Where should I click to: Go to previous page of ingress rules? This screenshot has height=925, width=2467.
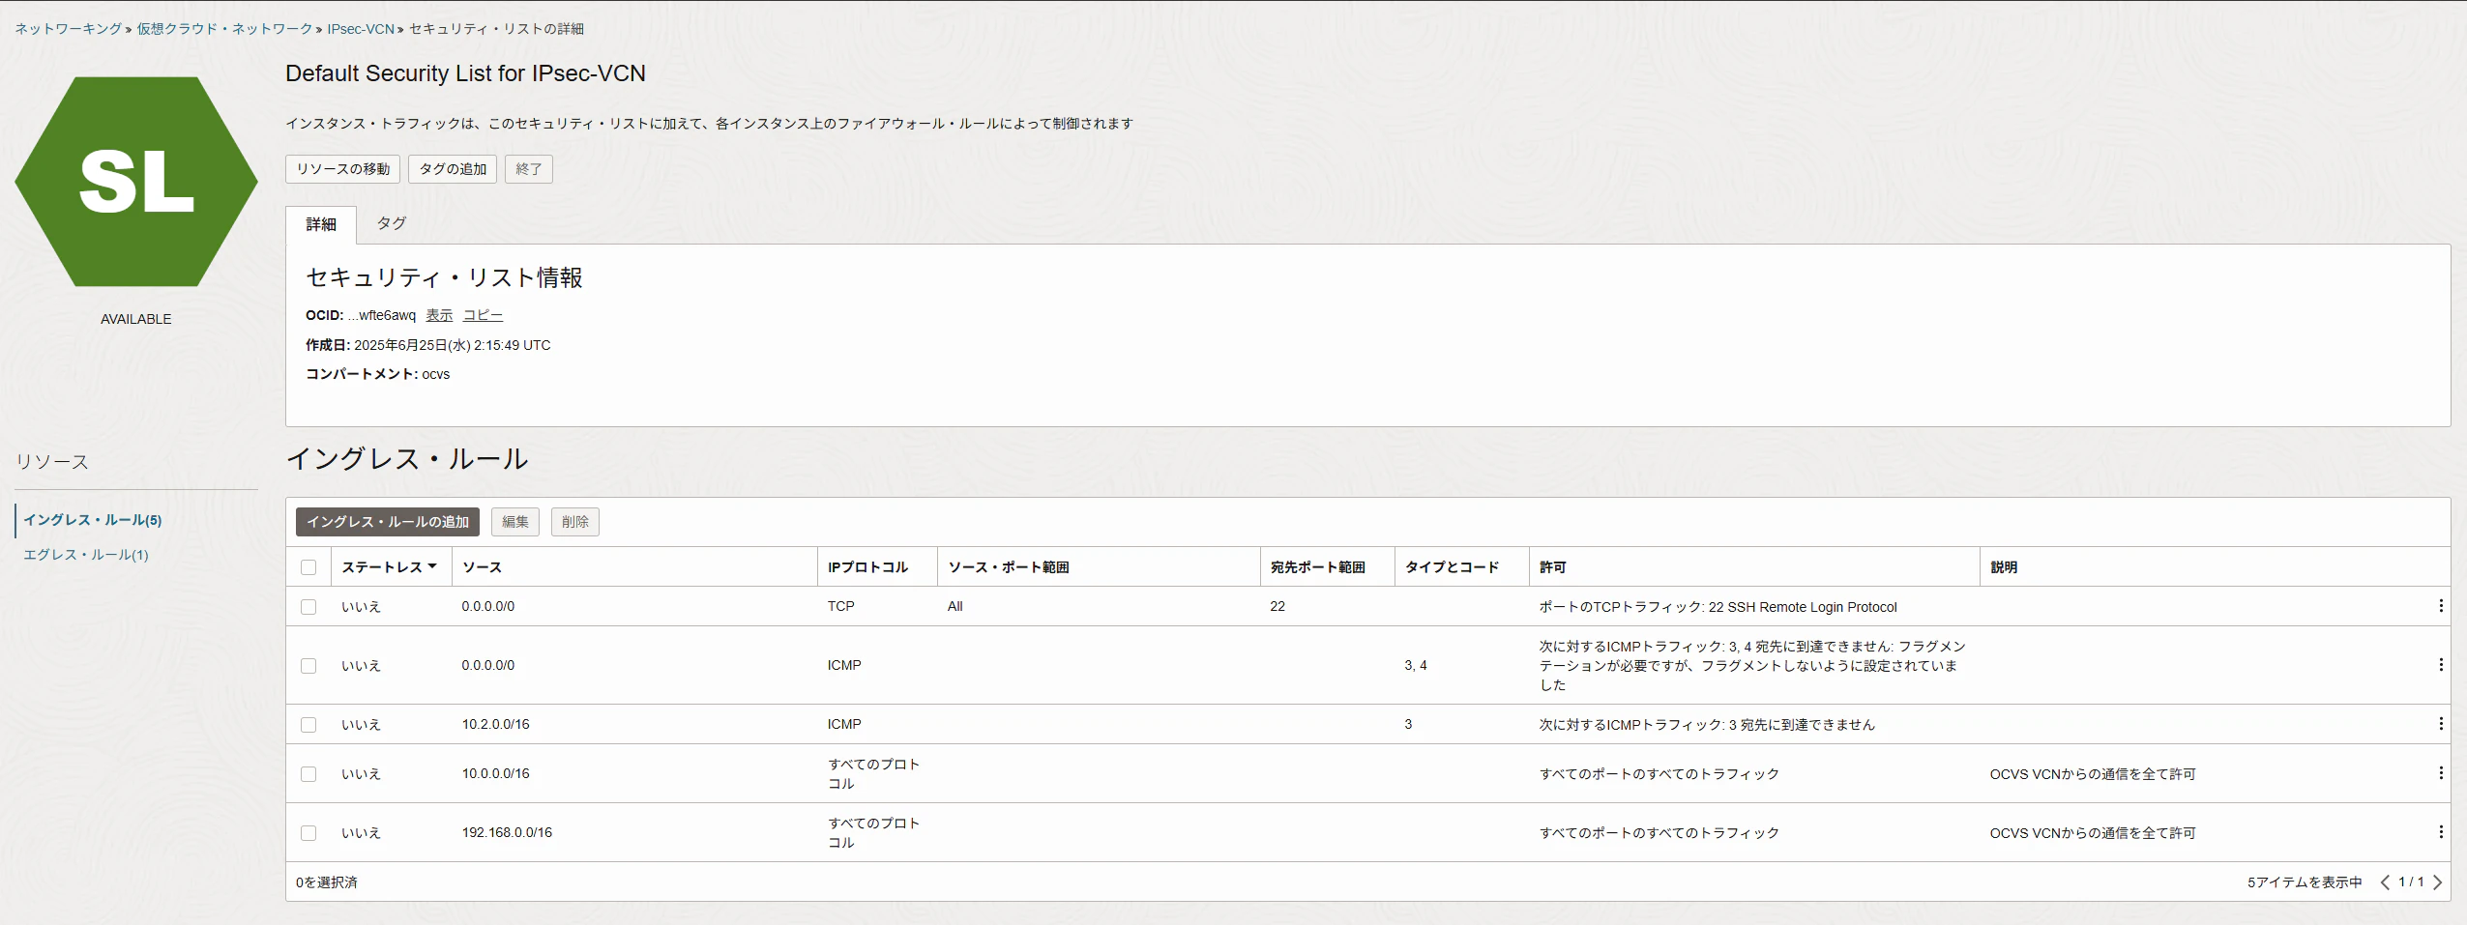(2385, 882)
